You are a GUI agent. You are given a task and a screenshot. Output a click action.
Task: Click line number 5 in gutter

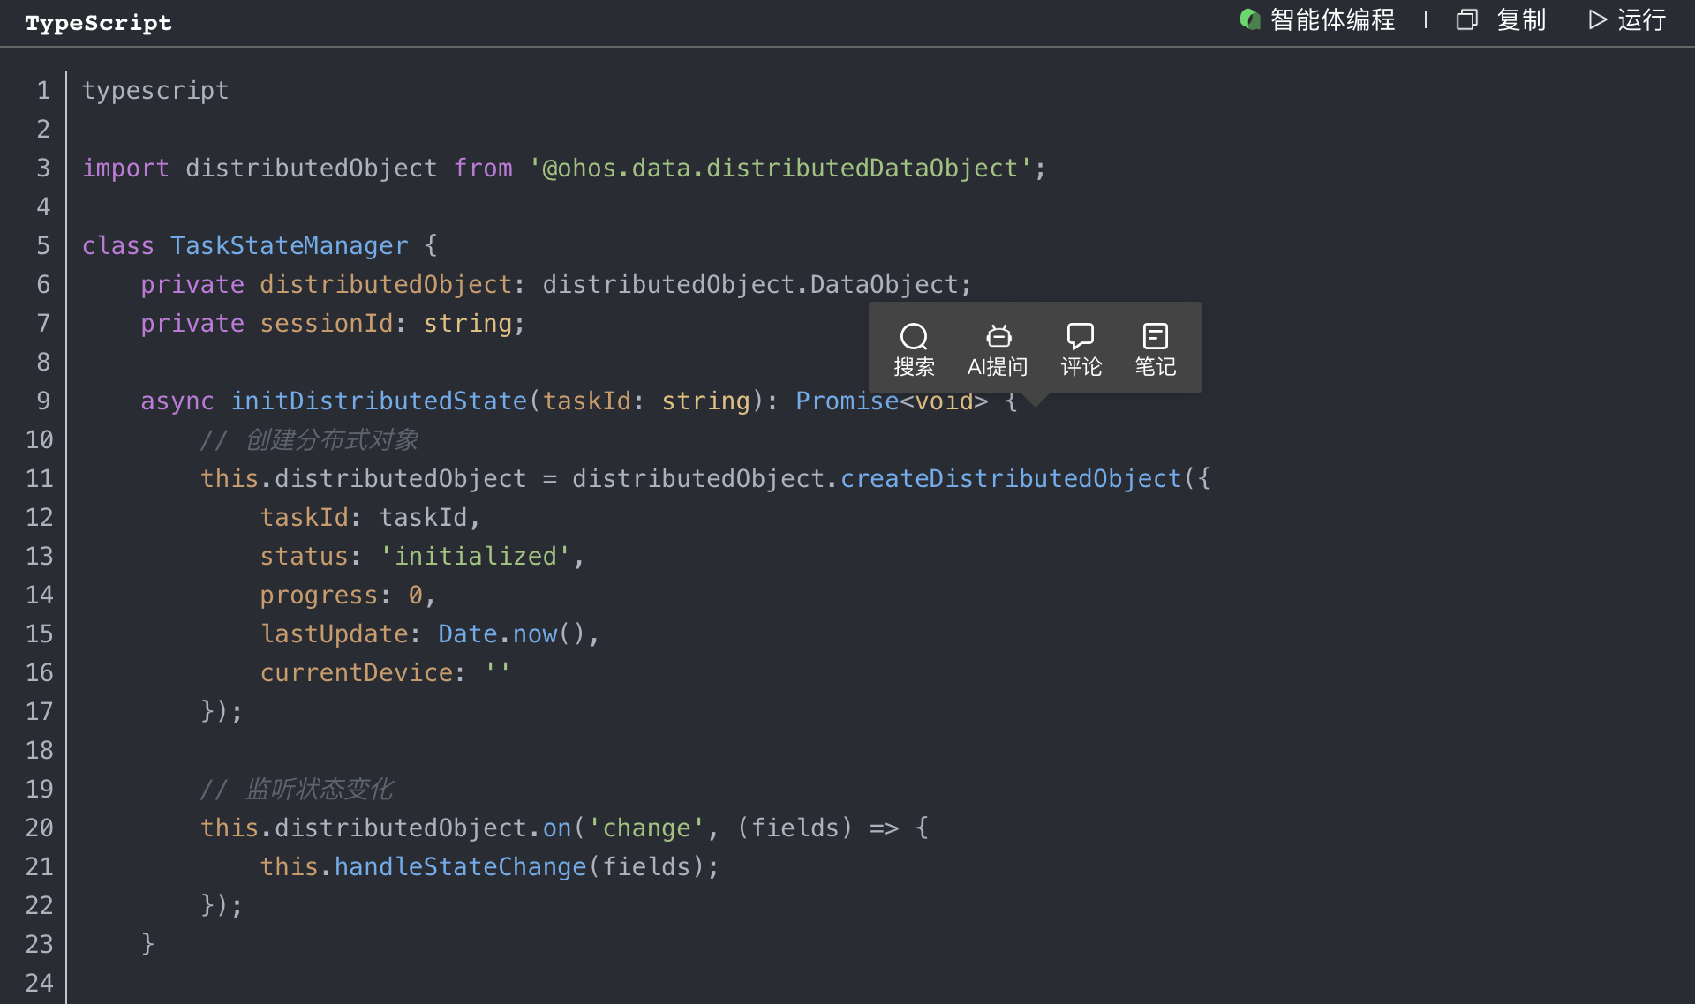pyautogui.click(x=43, y=245)
